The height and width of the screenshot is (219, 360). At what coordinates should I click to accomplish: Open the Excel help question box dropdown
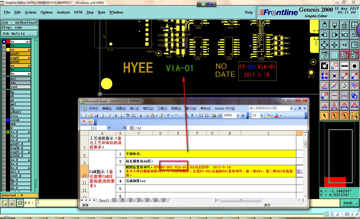[x=291, y=108]
